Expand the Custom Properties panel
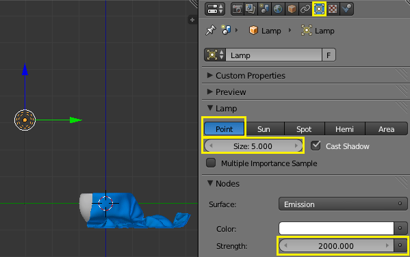The image size is (410, 257). (209, 75)
